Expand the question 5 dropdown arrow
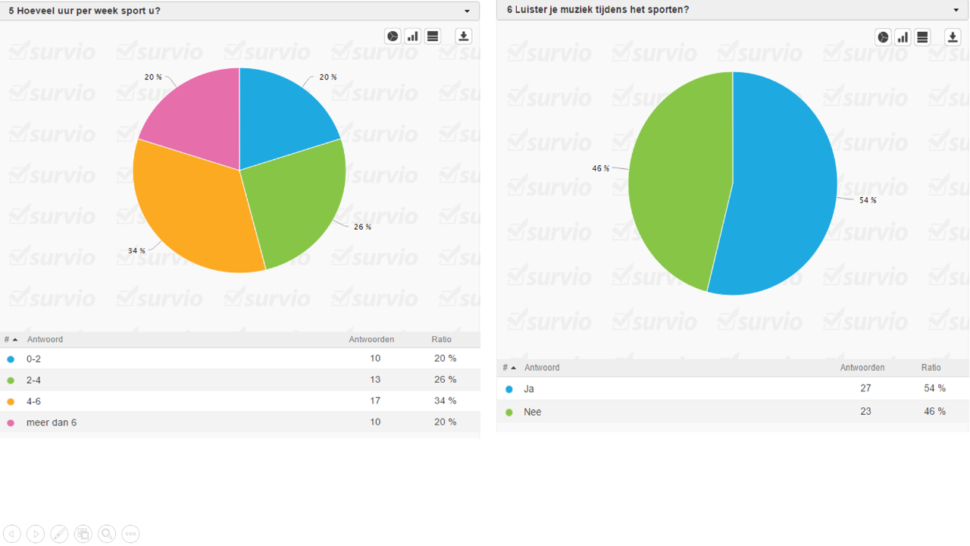The height and width of the screenshot is (546, 970). (467, 11)
